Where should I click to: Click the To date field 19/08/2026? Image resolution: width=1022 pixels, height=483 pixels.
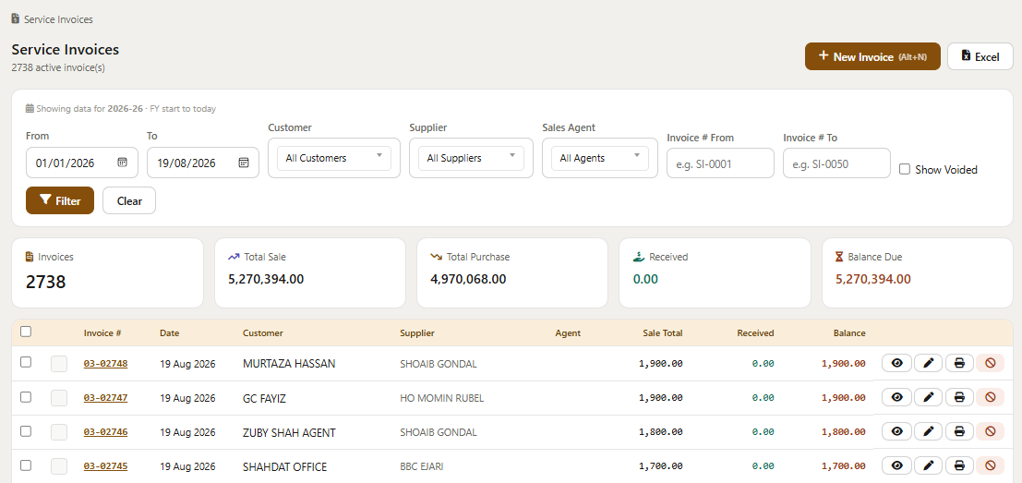tap(203, 163)
